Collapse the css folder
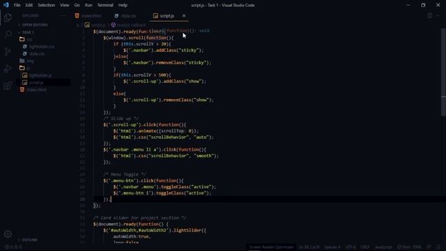Viewport: 446px width, 251px height. [x=26, y=39]
